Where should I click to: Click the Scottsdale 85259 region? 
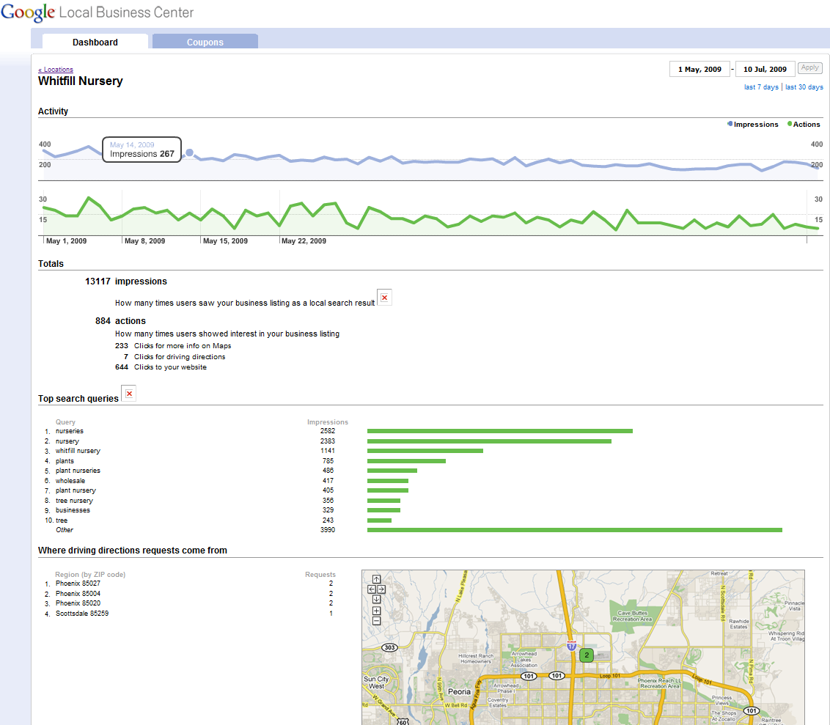(x=82, y=614)
